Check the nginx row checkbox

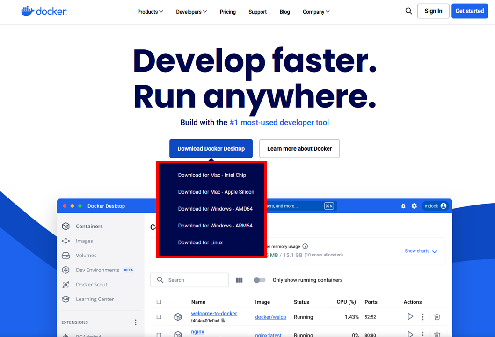(159, 335)
